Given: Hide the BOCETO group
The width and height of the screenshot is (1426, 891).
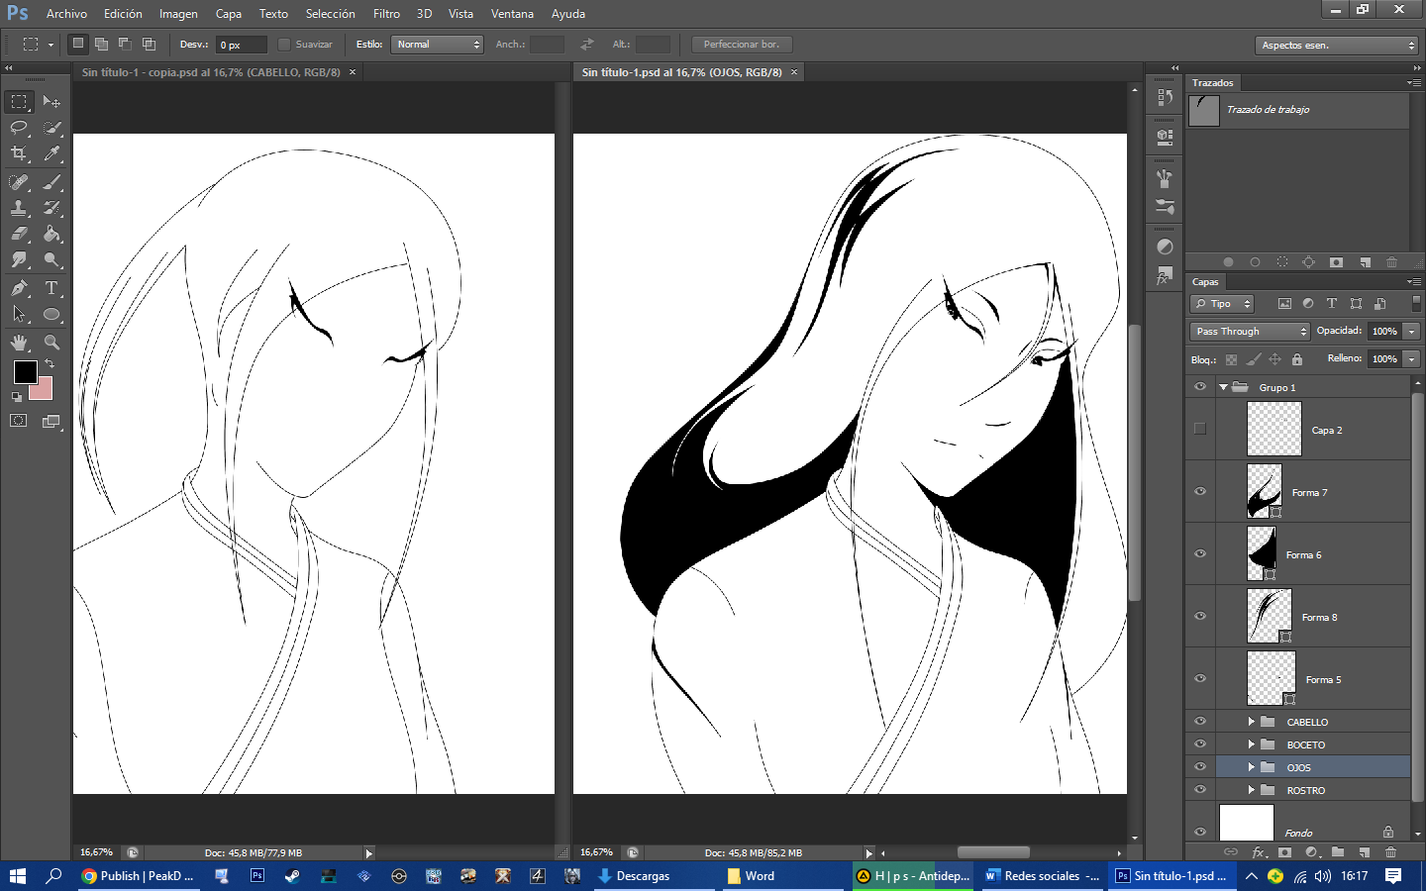Looking at the screenshot, I should (x=1200, y=743).
